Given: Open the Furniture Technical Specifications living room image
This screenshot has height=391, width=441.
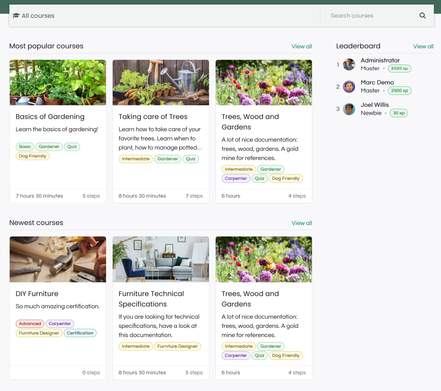Looking at the screenshot, I should 161,259.
